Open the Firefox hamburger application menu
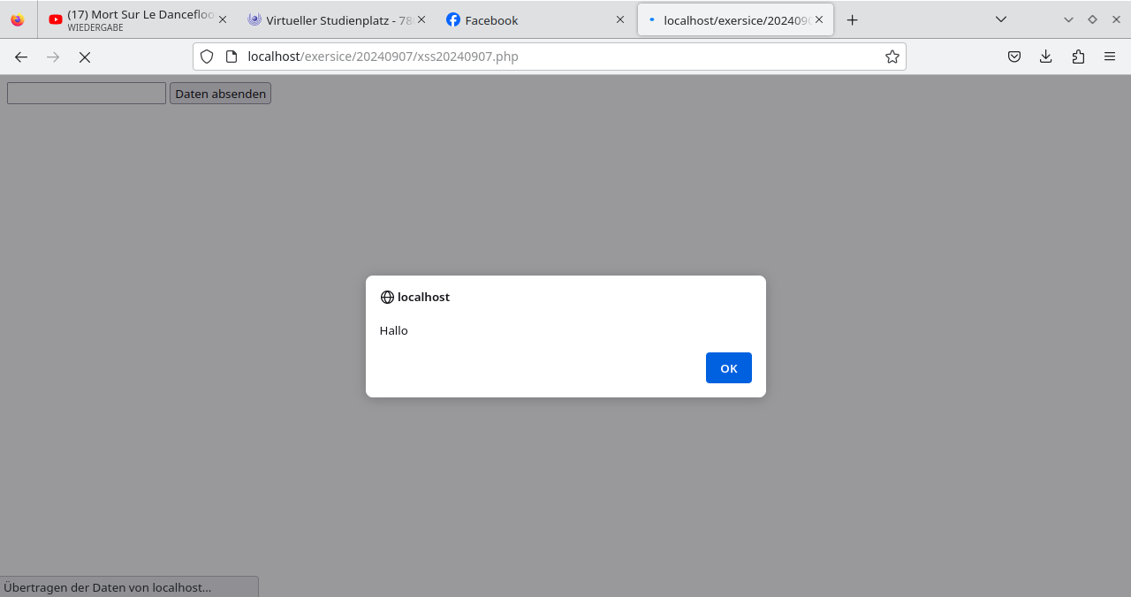This screenshot has width=1131, height=597. point(1110,57)
